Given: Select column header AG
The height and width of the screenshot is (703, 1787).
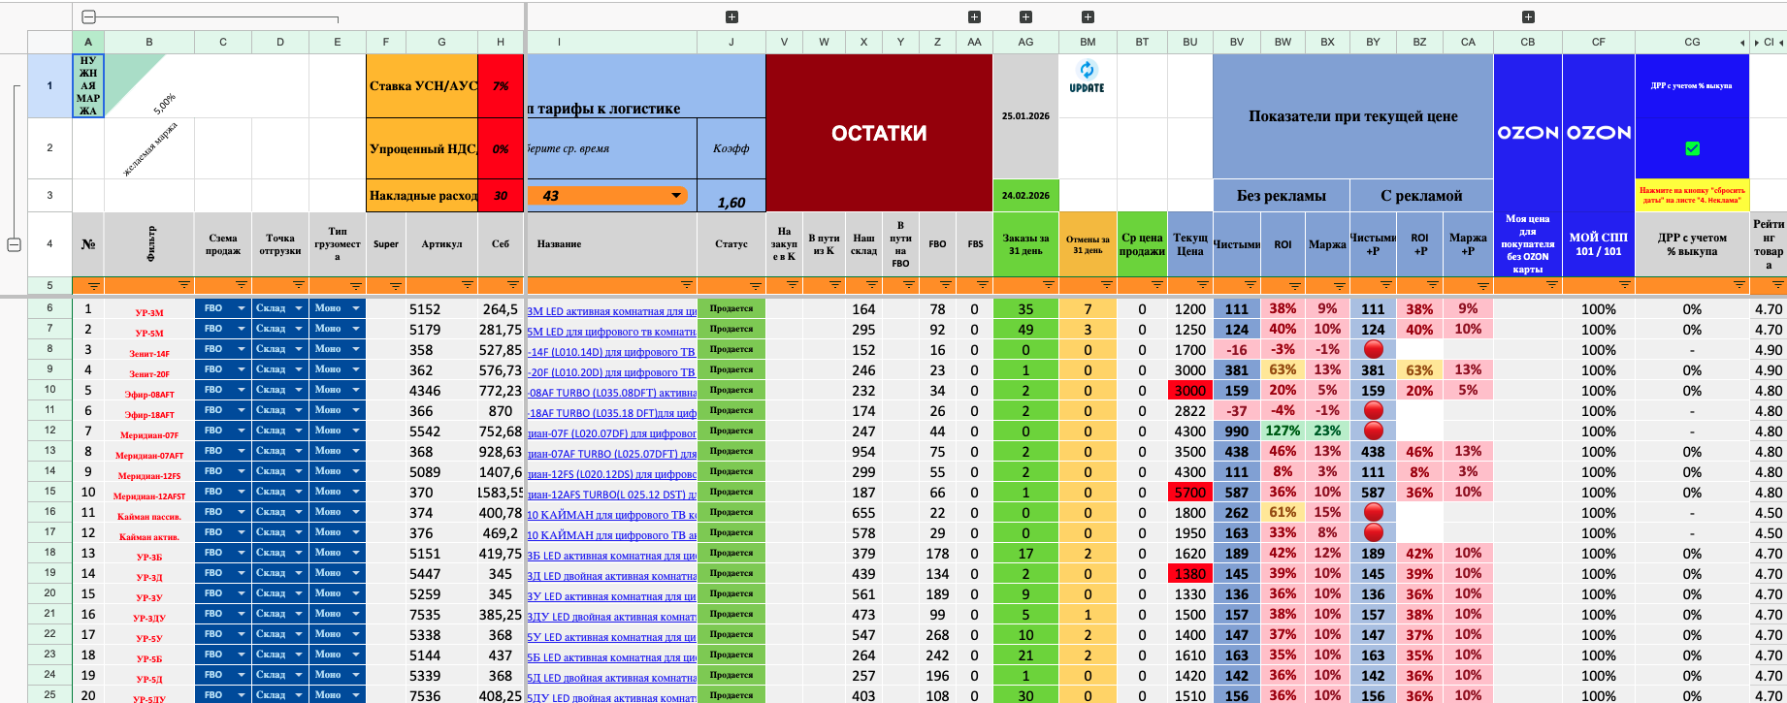Looking at the screenshot, I should click(x=1025, y=42).
